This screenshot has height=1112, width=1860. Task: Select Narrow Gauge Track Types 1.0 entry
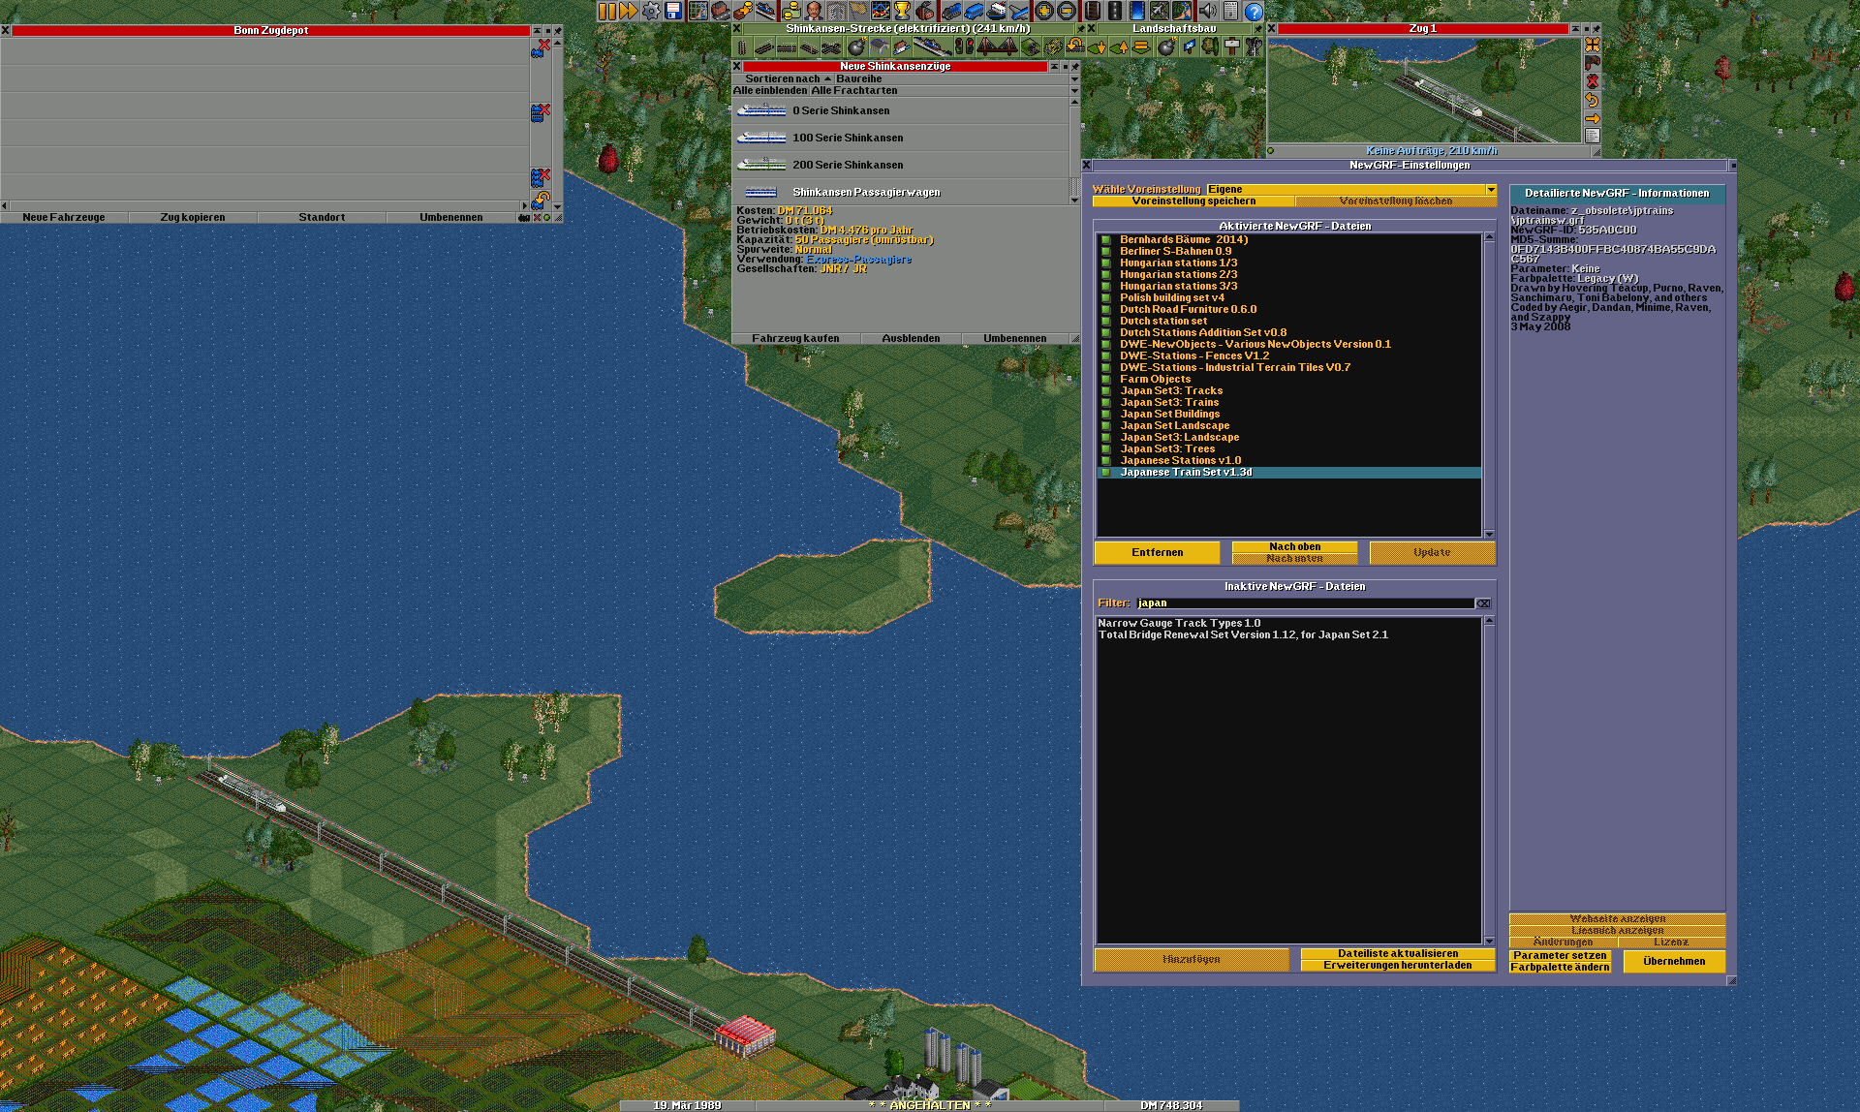click(x=1179, y=624)
